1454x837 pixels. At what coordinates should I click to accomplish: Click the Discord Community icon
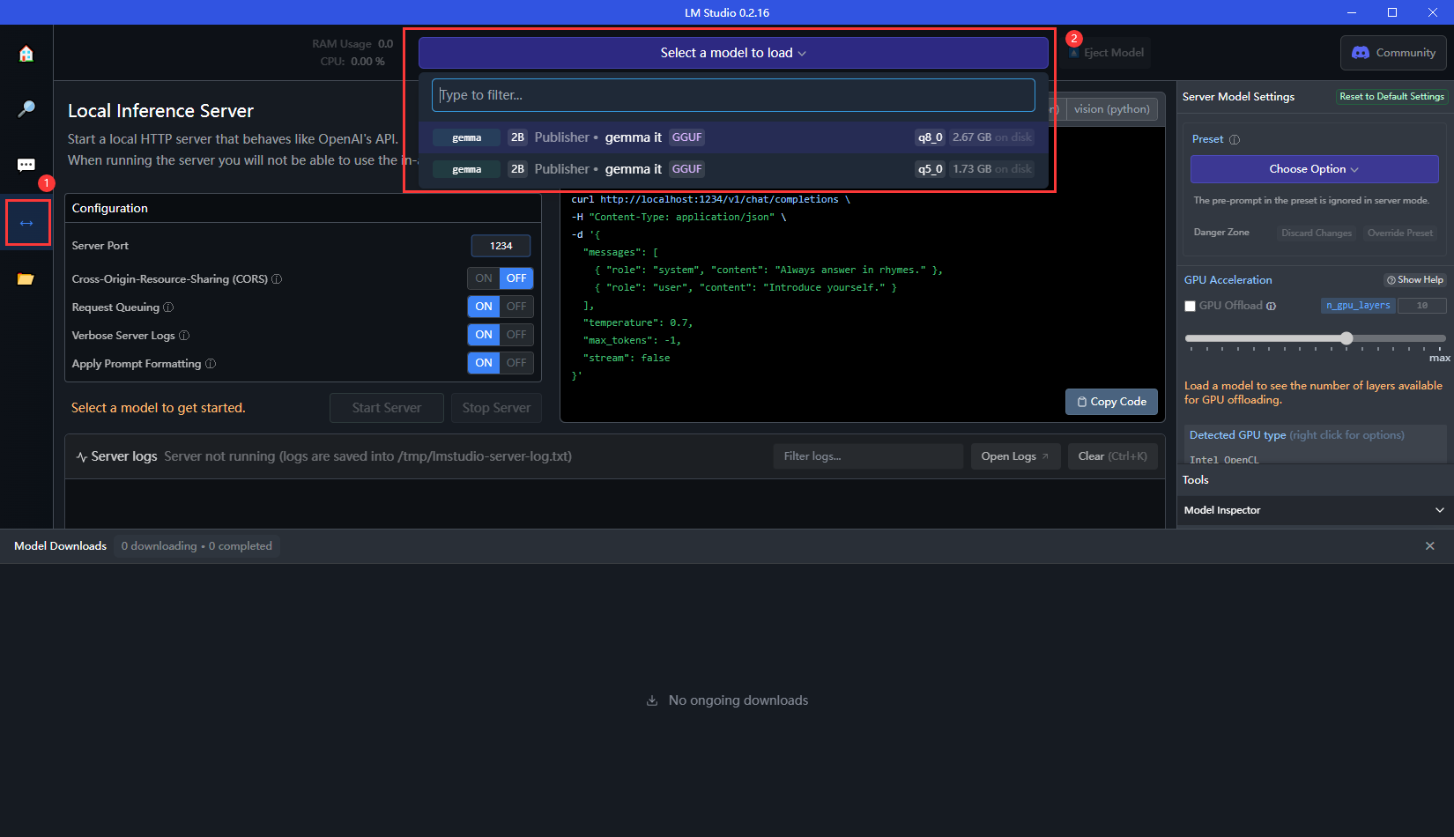(1361, 53)
